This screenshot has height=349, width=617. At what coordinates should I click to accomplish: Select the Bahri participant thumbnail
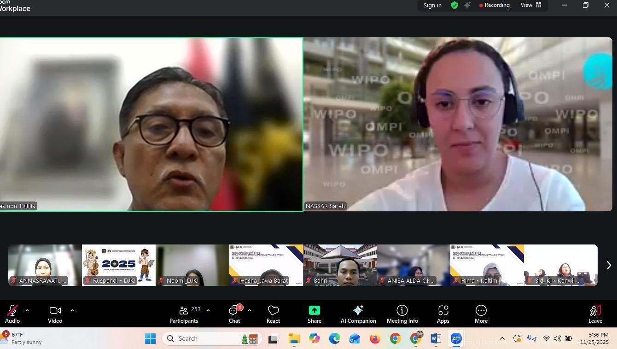pyautogui.click(x=340, y=265)
